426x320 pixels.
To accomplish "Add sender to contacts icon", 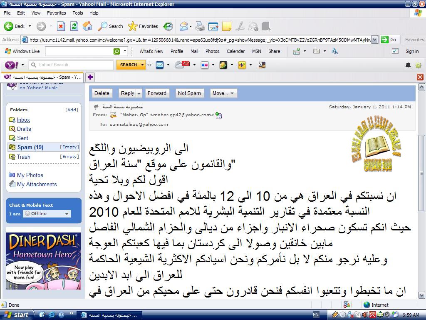I will pos(219,115).
